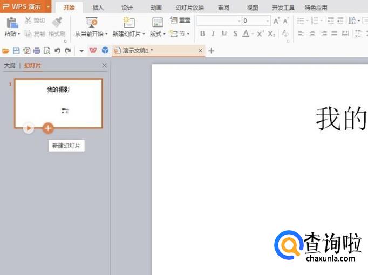
Task: Click the Copy icon
Action: (x=28, y=34)
